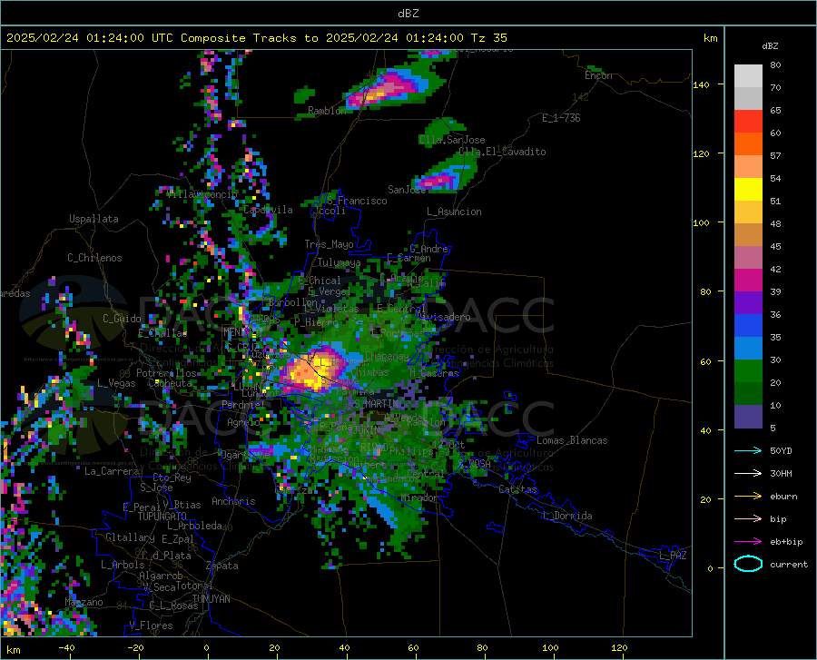This screenshot has height=660, width=817.
Task: Click the Catitas place label
Action: tap(517, 489)
